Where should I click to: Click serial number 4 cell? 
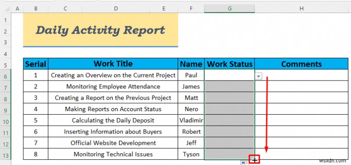(x=36, y=109)
